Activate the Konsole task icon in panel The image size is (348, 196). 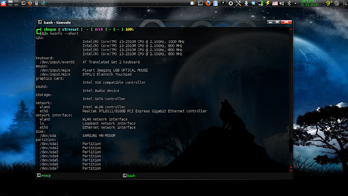click(x=200, y=3)
